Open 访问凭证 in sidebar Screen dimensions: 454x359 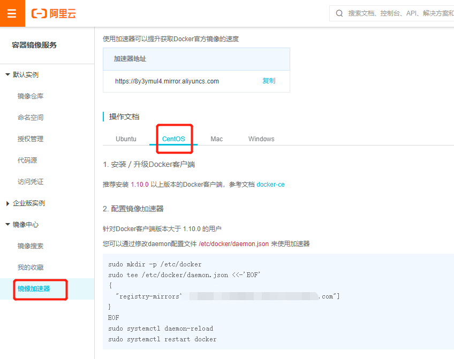pyautogui.click(x=31, y=182)
